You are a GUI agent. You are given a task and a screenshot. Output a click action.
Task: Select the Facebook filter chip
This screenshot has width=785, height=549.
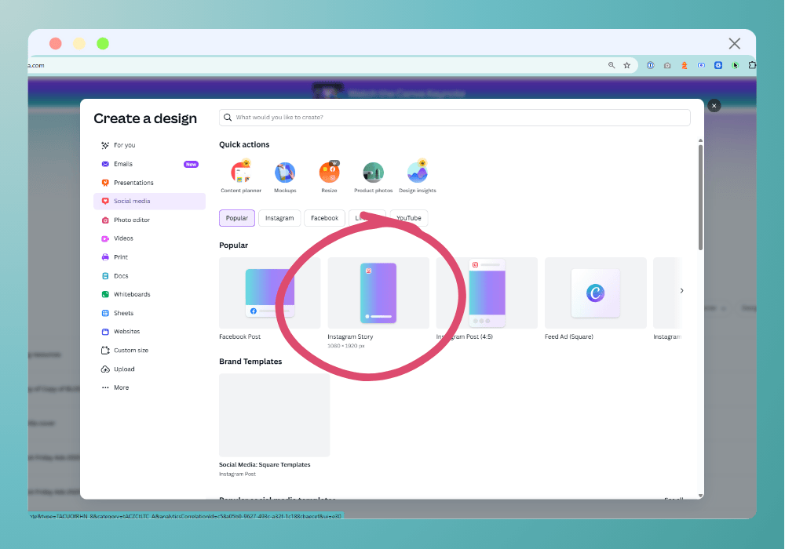pos(324,218)
